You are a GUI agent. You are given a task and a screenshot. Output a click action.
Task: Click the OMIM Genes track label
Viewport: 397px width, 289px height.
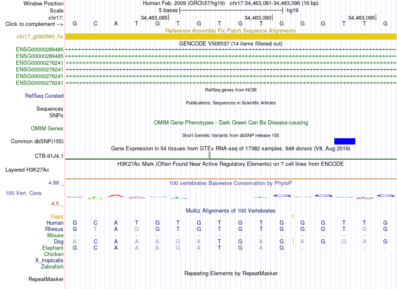tap(47, 128)
